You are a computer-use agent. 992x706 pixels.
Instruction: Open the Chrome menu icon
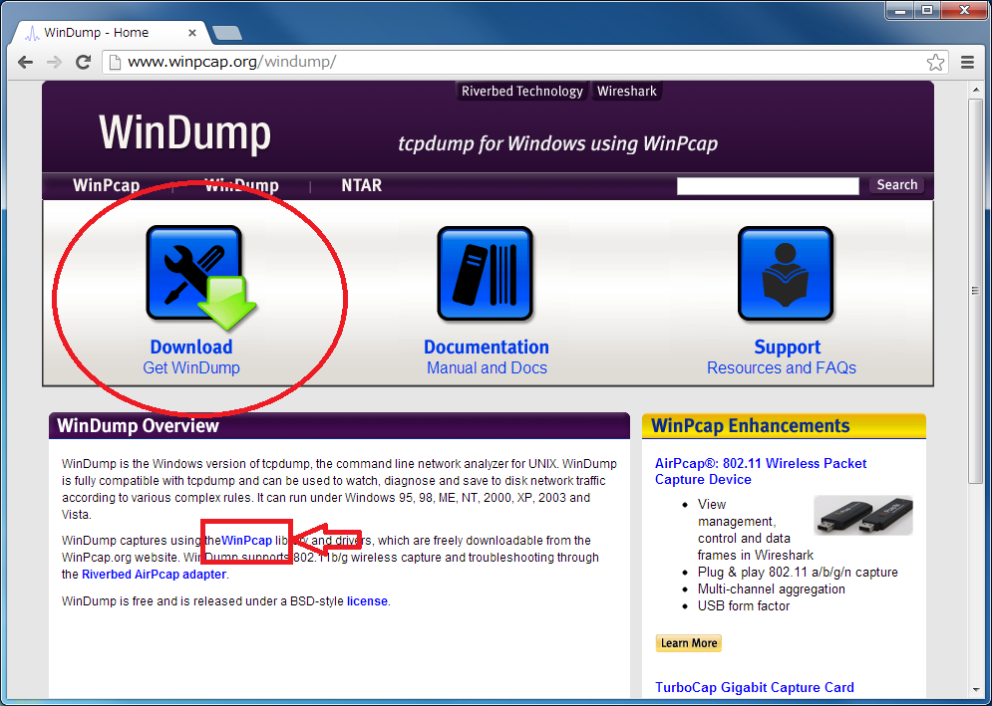tap(968, 62)
